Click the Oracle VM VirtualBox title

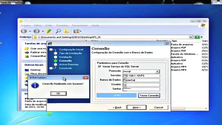tap(11, 2)
